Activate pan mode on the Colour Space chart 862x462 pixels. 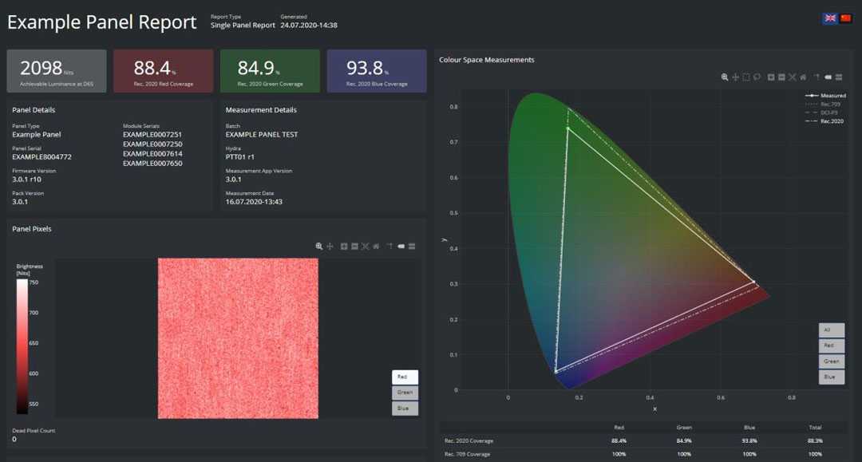tap(735, 77)
